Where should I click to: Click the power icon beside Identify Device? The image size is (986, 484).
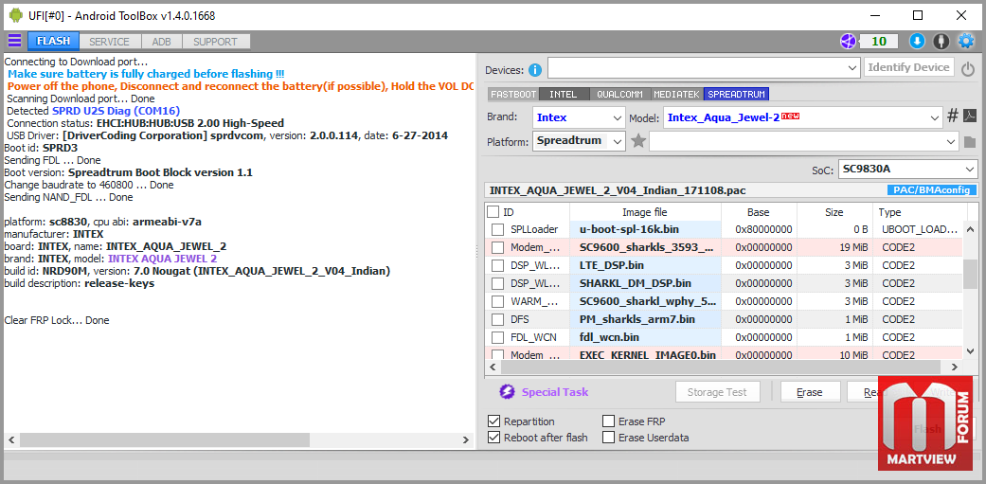[968, 69]
